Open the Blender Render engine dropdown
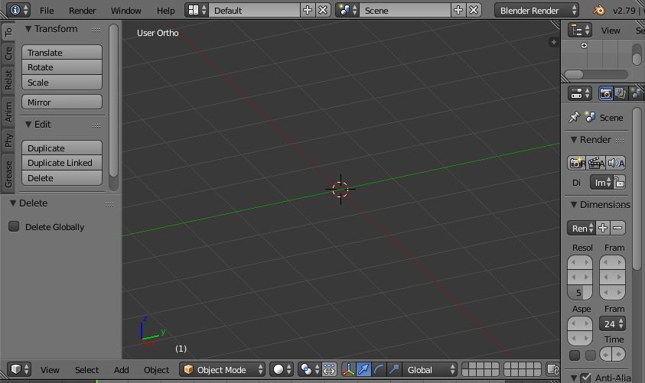 click(x=536, y=10)
